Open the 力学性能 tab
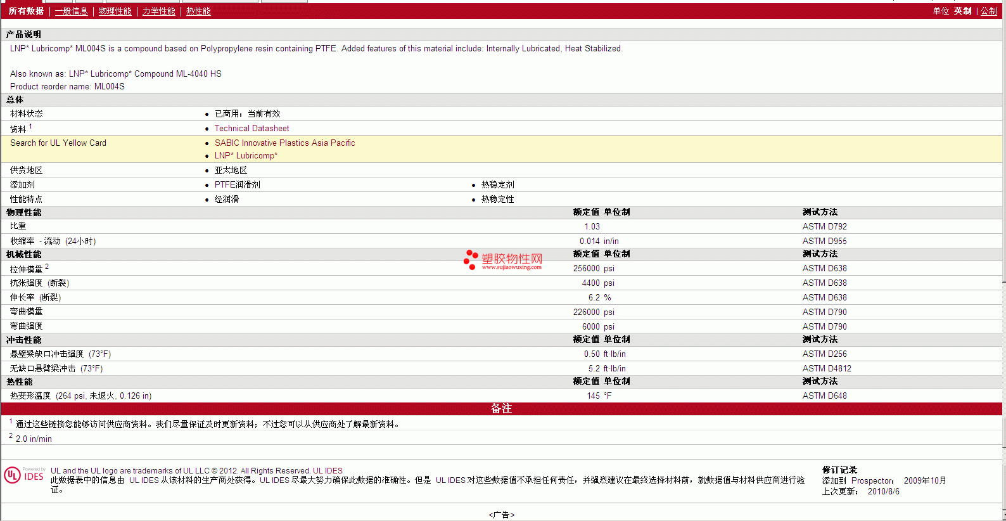1006x521 pixels. [x=159, y=11]
